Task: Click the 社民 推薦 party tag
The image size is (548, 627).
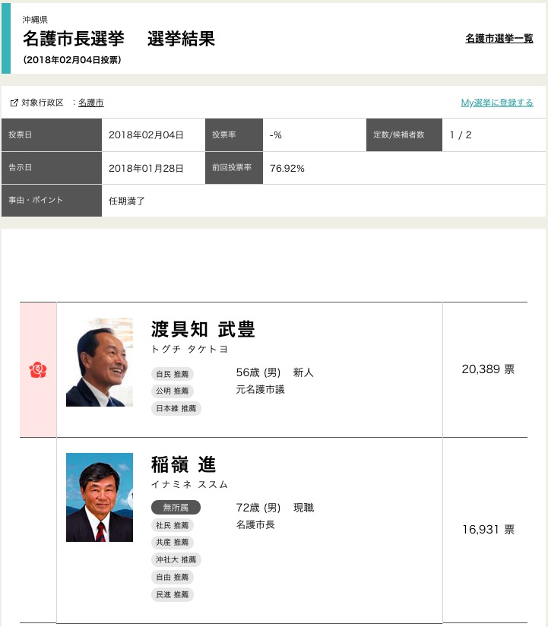Action: 173,525
